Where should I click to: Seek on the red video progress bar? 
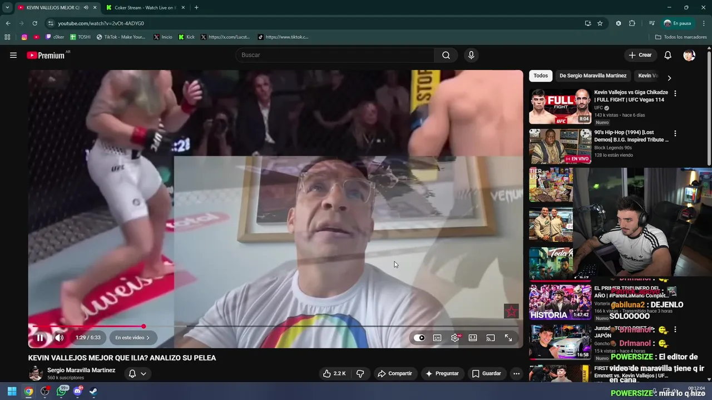[275, 326]
